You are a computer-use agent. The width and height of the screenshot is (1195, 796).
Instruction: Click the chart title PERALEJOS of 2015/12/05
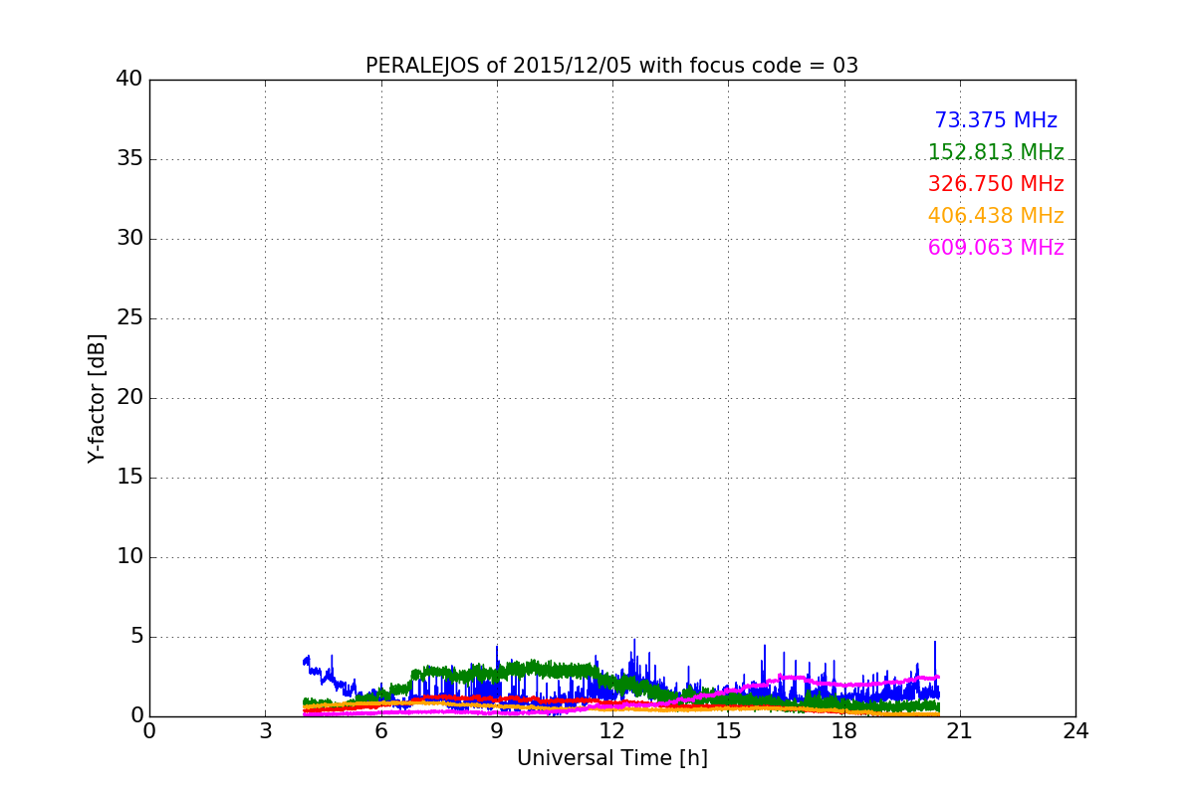611,66
